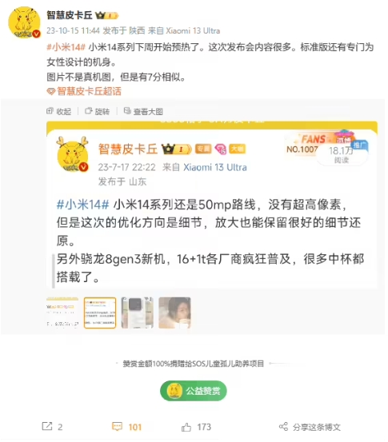Click the Xiaomi 13 Ultra source link
The height and width of the screenshot is (442, 388).
click(x=193, y=30)
